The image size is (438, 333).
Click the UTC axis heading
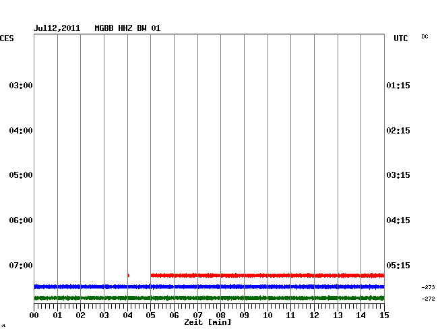point(401,38)
